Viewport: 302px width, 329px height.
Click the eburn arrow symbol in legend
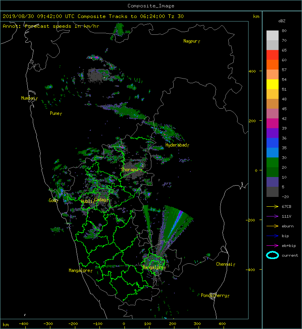272,226
